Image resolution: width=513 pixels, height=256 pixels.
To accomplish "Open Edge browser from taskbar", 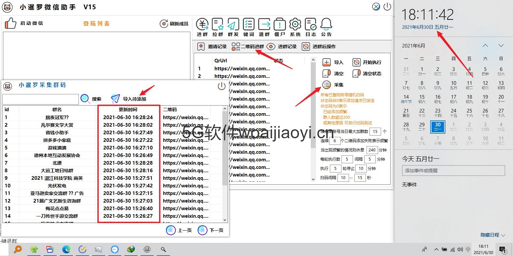I will (66, 249).
